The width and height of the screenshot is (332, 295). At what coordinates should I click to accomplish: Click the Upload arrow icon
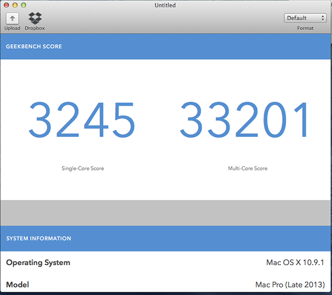pyautogui.click(x=12, y=18)
